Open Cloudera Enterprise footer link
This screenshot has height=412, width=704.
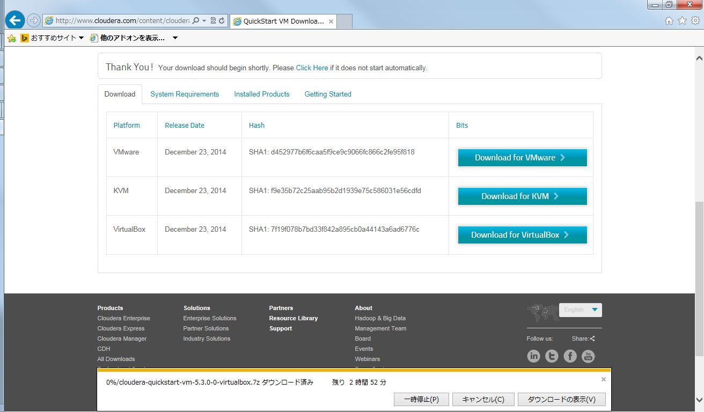coord(123,318)
